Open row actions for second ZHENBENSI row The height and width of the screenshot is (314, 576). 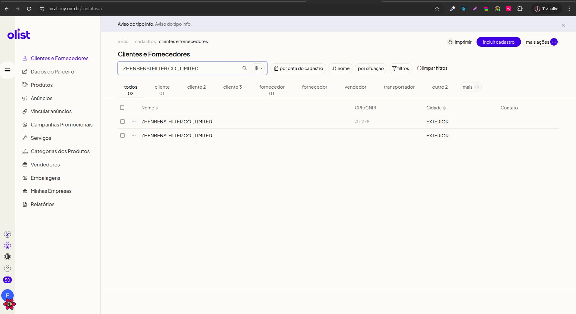coord(134,135)
